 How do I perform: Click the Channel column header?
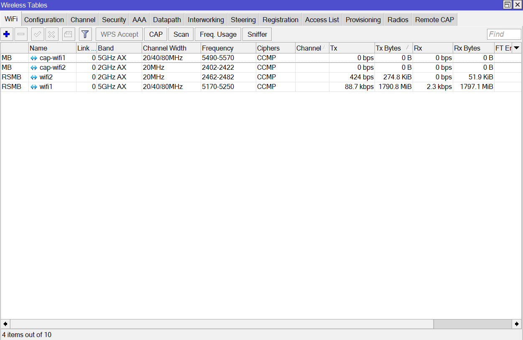tap(312, 48)
